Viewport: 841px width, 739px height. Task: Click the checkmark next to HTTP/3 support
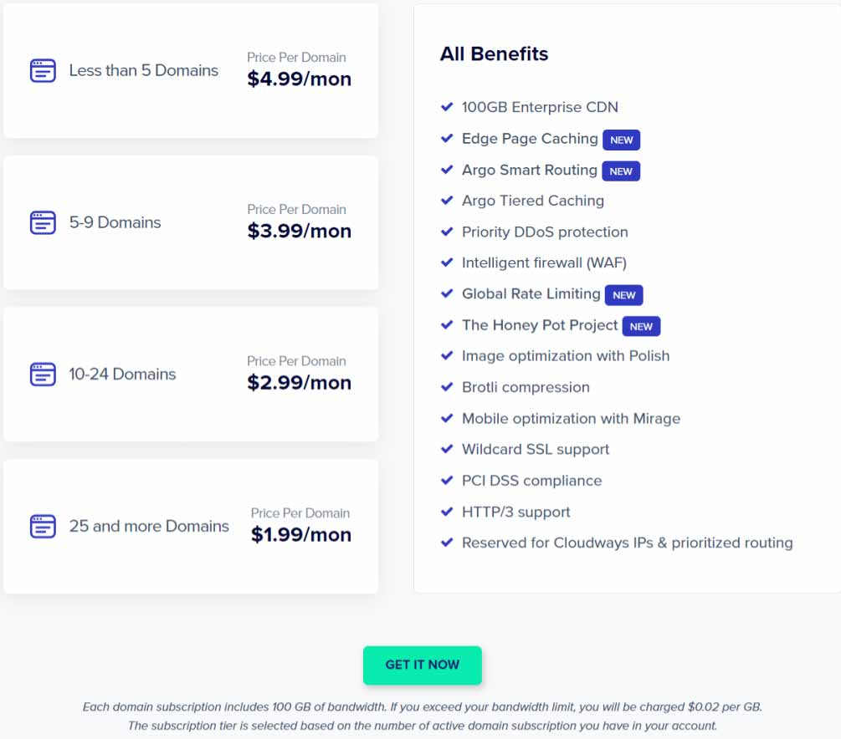tap(447, 512)
